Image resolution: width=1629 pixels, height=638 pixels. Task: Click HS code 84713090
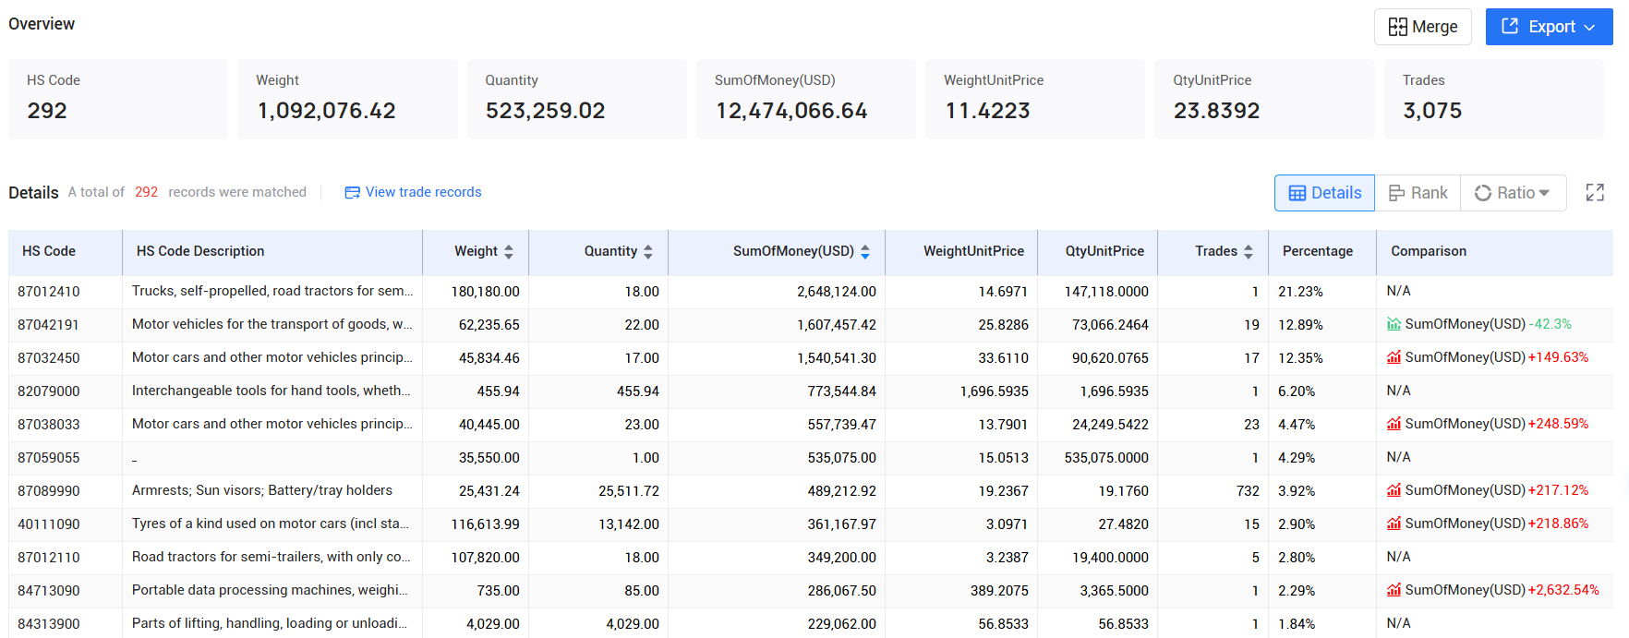tap(49, 591)
